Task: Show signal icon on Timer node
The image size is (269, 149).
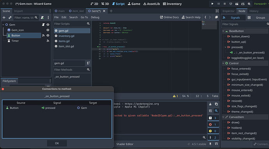Action: coord(48,41)
